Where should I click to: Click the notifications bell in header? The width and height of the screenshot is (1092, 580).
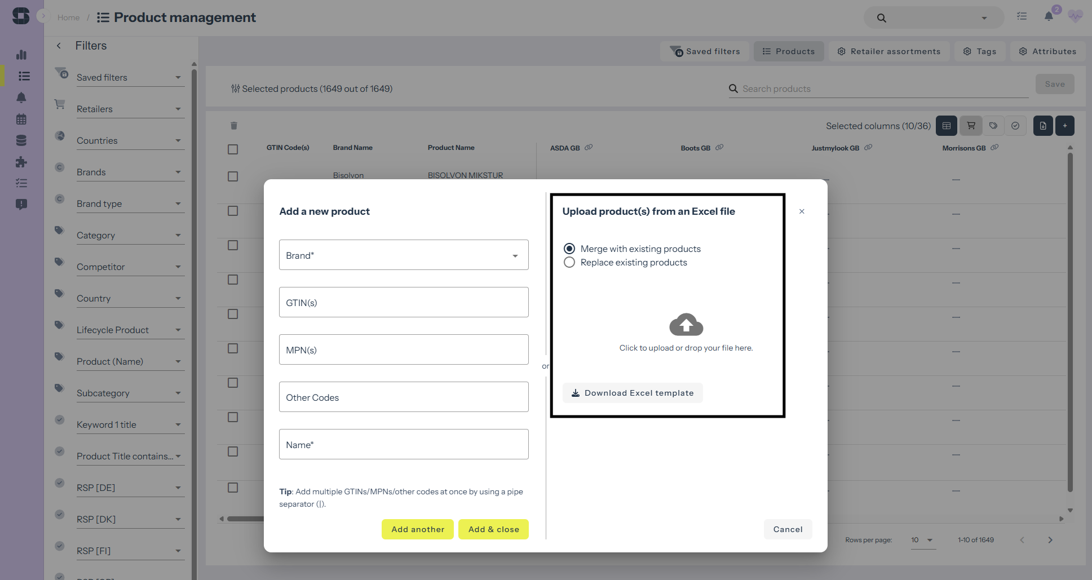1048,17
